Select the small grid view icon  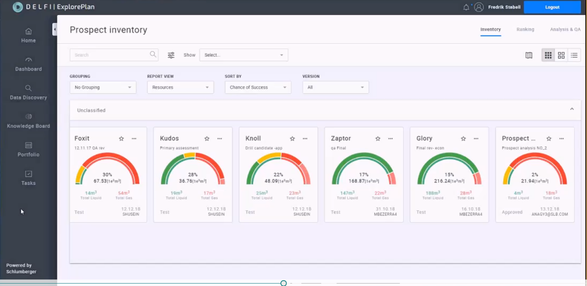click(548, 55)
